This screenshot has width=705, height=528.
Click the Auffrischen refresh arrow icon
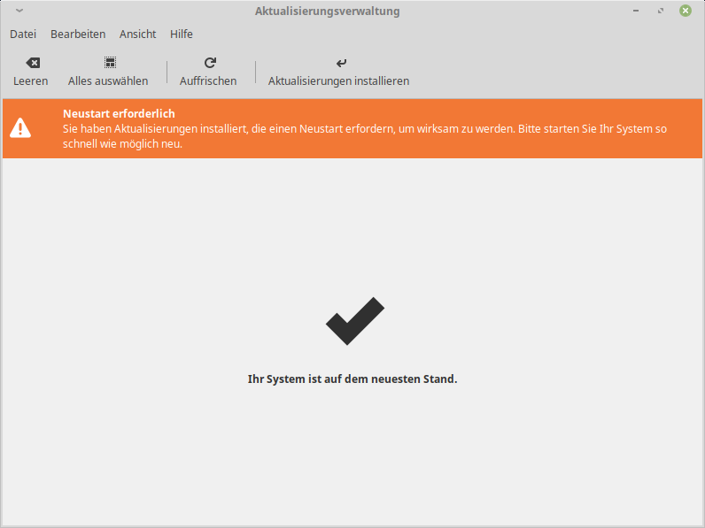(209, 63)
